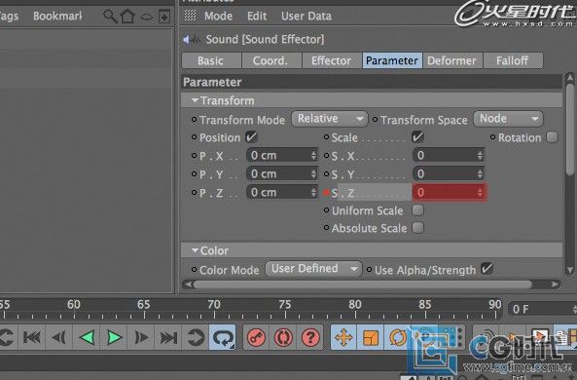577x380 pixels.
Task: Toggle the highlighted loop playback icon
Action: (222, 337)
